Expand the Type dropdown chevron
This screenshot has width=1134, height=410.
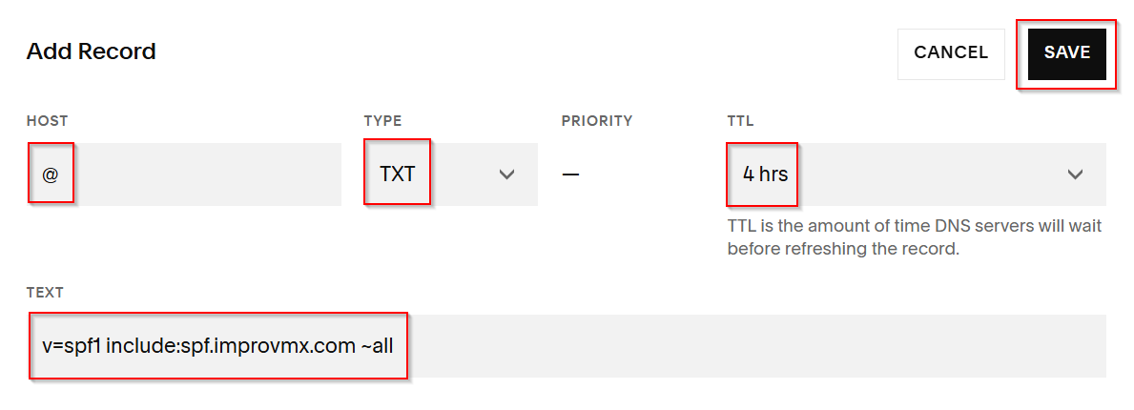pyautogui.click(x=506, y=174)
